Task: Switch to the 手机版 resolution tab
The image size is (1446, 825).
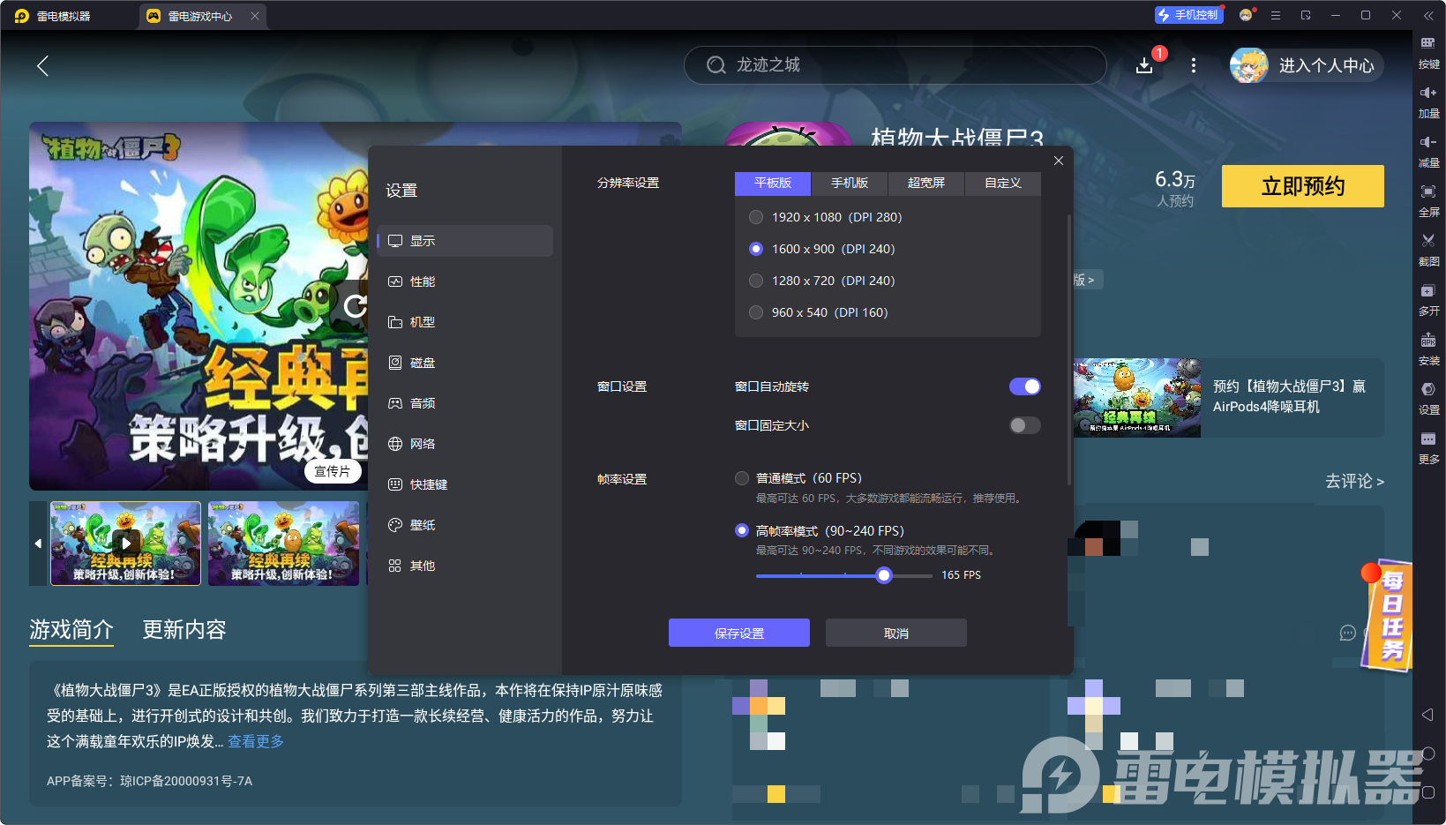Action: point(848,183)
